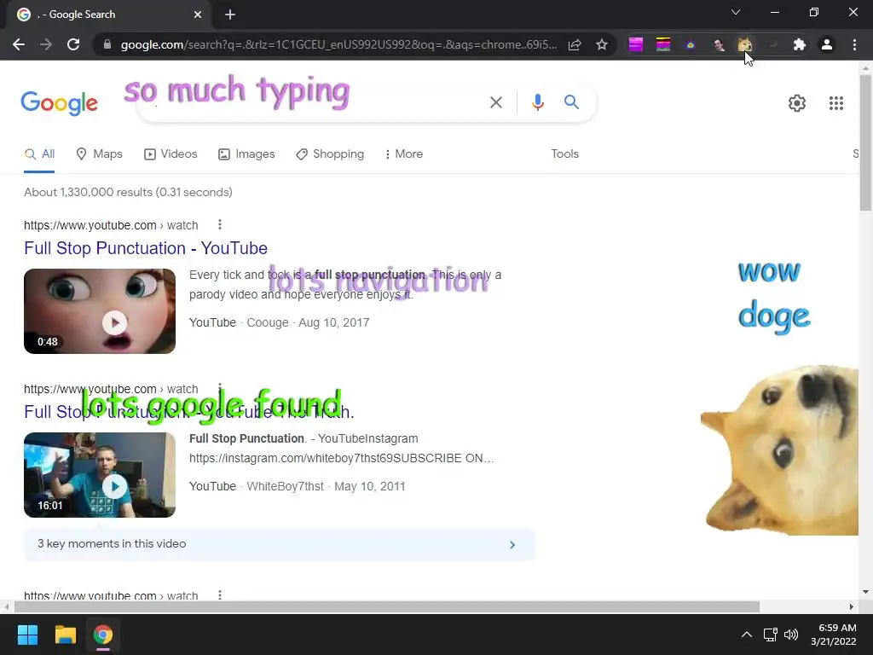Play the 0:48 video thumbnail
Image resolution: width=873 pixels, height=655 pixels.
pos(100,310)
